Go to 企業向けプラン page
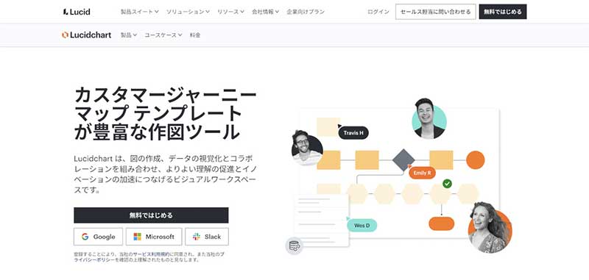The height and width of the screenshot is (280, 589). click(x=306, y=12)
